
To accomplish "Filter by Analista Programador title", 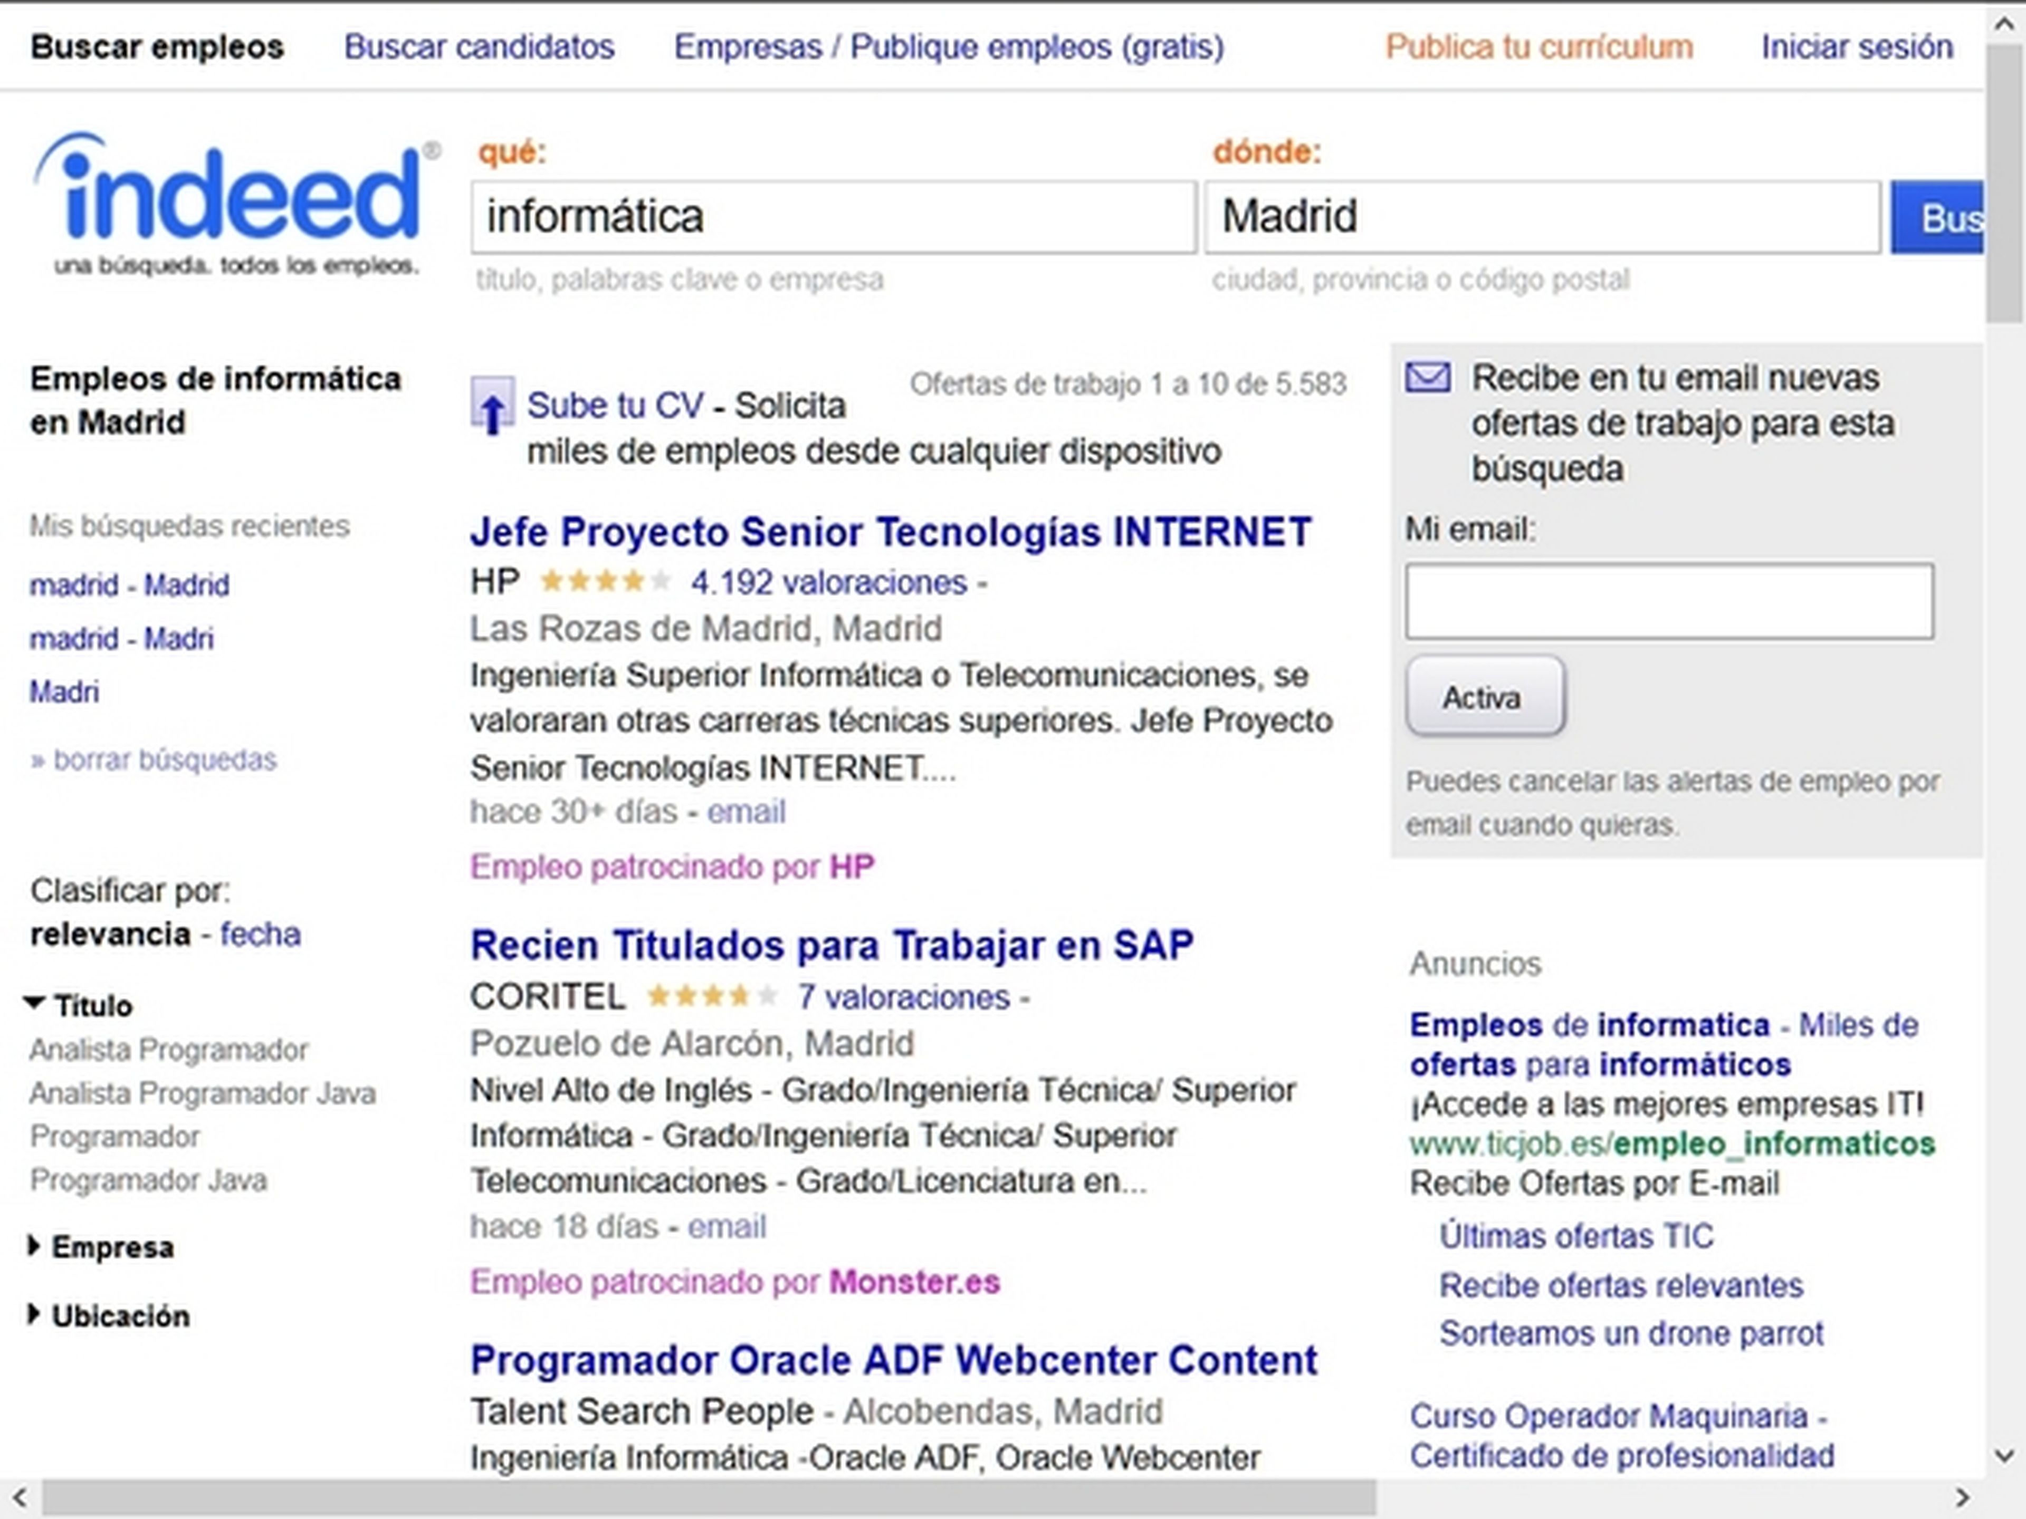I will [x=168, y=1049].
